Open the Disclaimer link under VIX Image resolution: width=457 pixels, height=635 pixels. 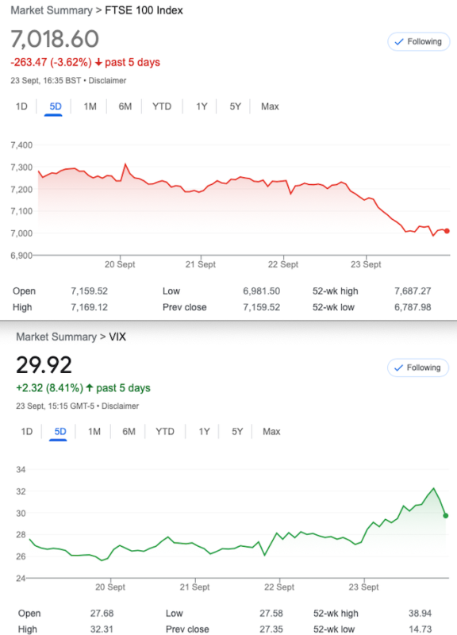pyautogui.click(x=121, y=406)
